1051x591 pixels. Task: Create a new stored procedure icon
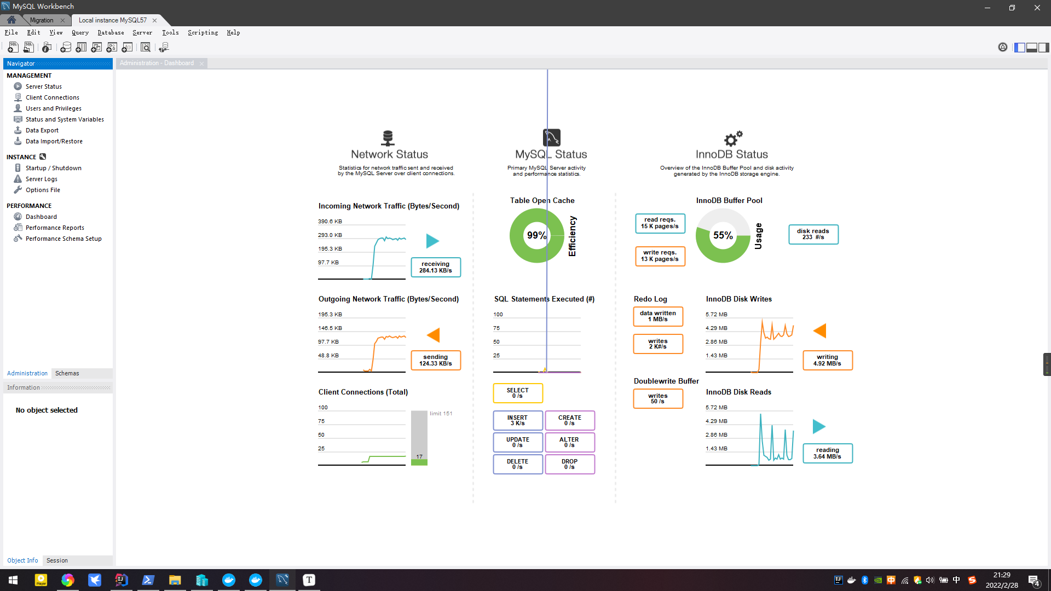[x=112, y=48]
